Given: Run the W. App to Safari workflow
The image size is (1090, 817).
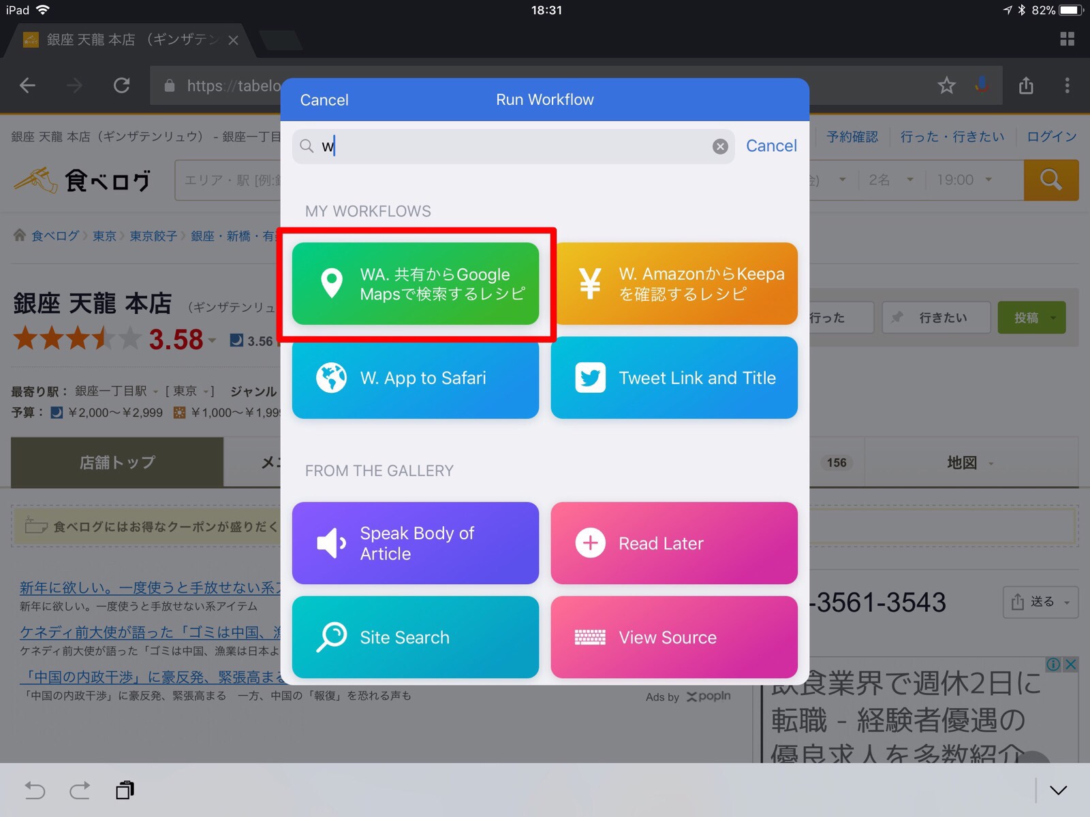Looking at the screenshot, I should click(x=416, y=378).
